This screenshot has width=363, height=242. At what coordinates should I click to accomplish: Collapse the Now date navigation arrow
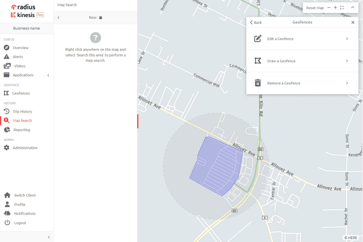coord(58,18)
